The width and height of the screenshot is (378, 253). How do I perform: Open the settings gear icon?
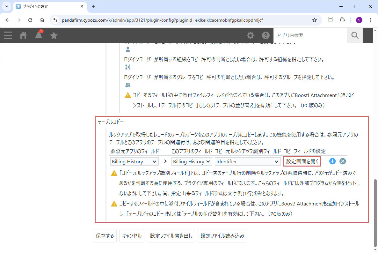point(251,35)
